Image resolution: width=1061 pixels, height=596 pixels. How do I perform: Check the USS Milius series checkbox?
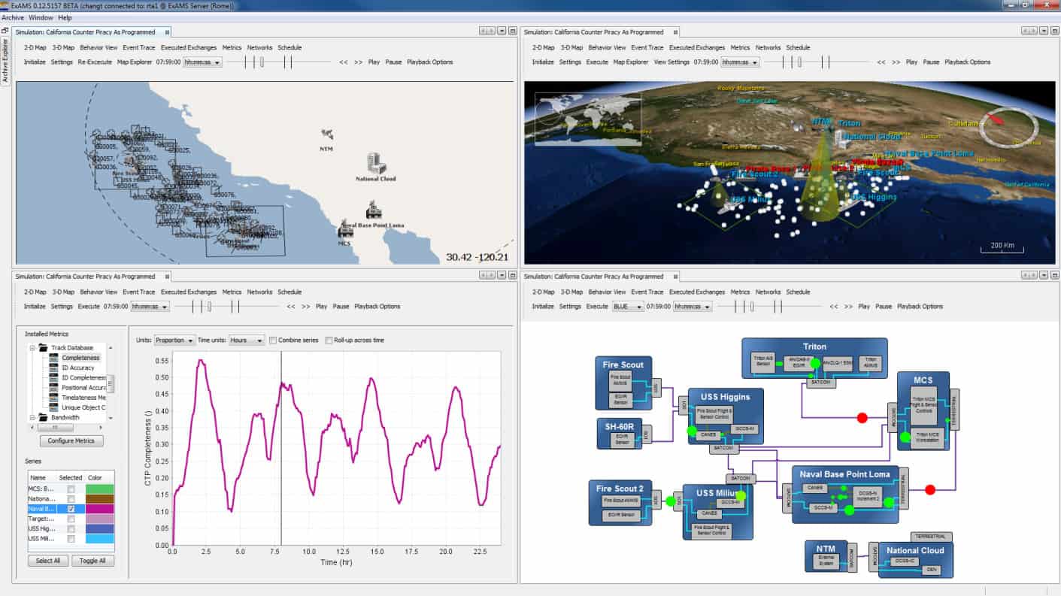(71, 538)
